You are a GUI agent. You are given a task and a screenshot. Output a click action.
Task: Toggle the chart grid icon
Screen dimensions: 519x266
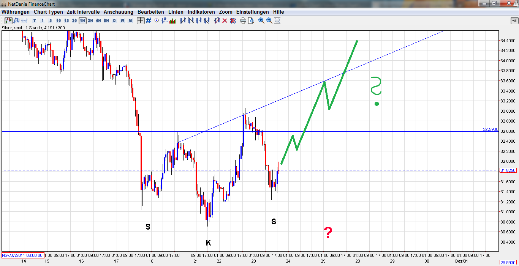[x=148, y=21]
